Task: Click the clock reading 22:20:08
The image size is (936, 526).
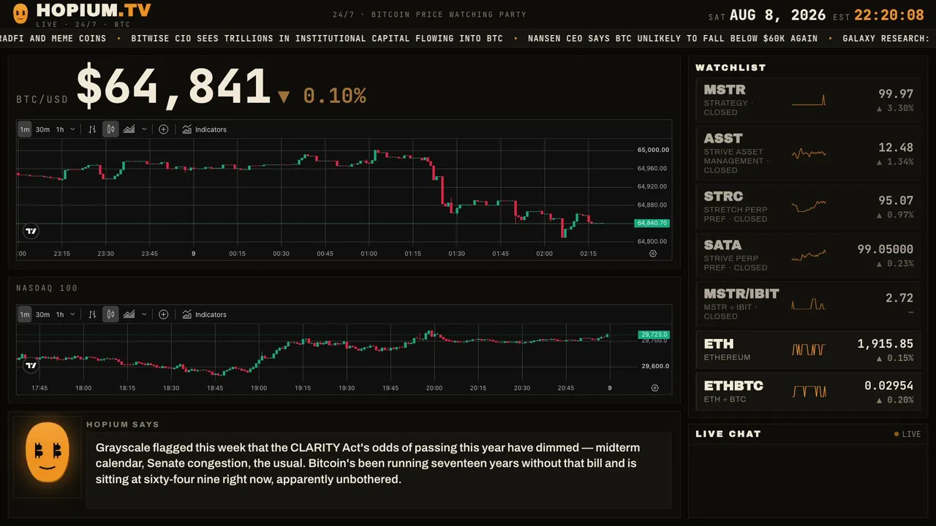Action: click(889, 15)
